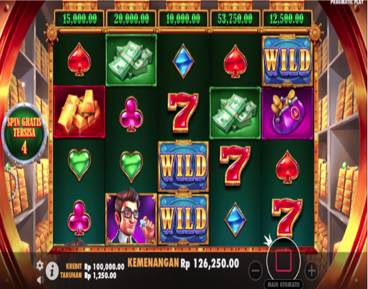Screen dimensions: 368x289
Task: Click the gold bars symbol
Action: point(79,111)
